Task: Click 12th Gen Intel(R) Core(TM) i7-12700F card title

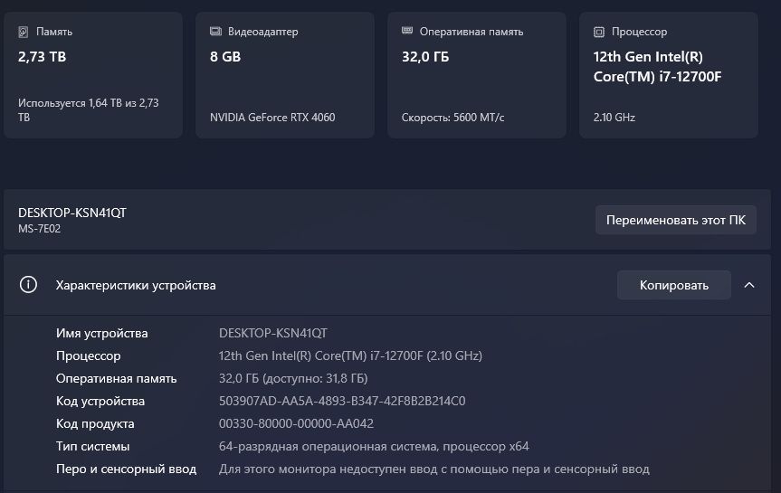Action: coord(658,67)
